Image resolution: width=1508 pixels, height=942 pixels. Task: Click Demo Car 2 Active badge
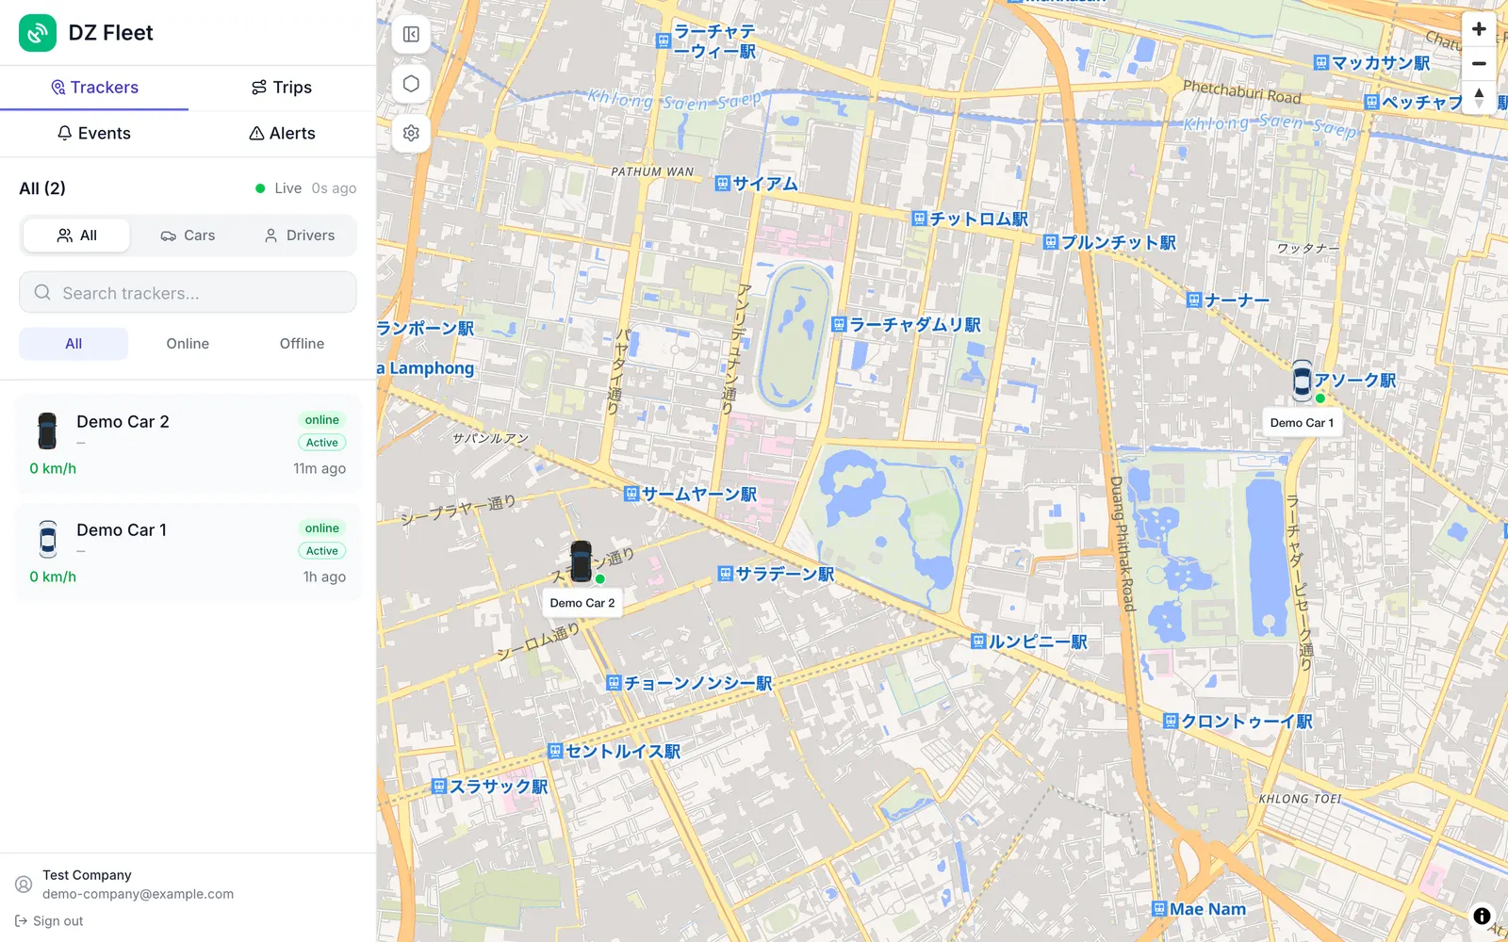pos(321,443)
